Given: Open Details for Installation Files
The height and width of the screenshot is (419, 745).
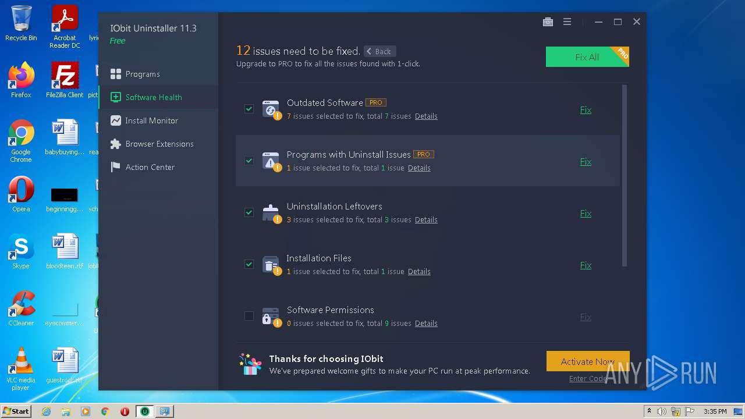Looking at the screenshot, I should [x=419, y=272].
